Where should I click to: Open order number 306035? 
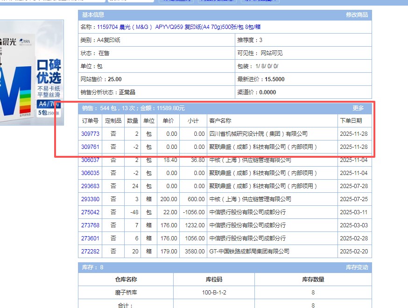coord(90,173)
